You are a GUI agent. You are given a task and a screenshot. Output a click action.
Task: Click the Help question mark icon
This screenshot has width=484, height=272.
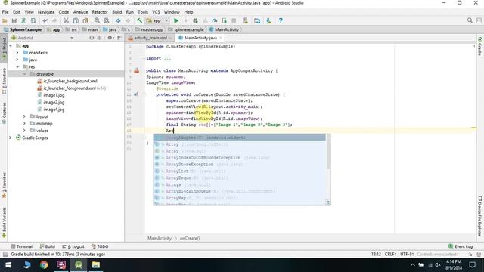[281, 20]
